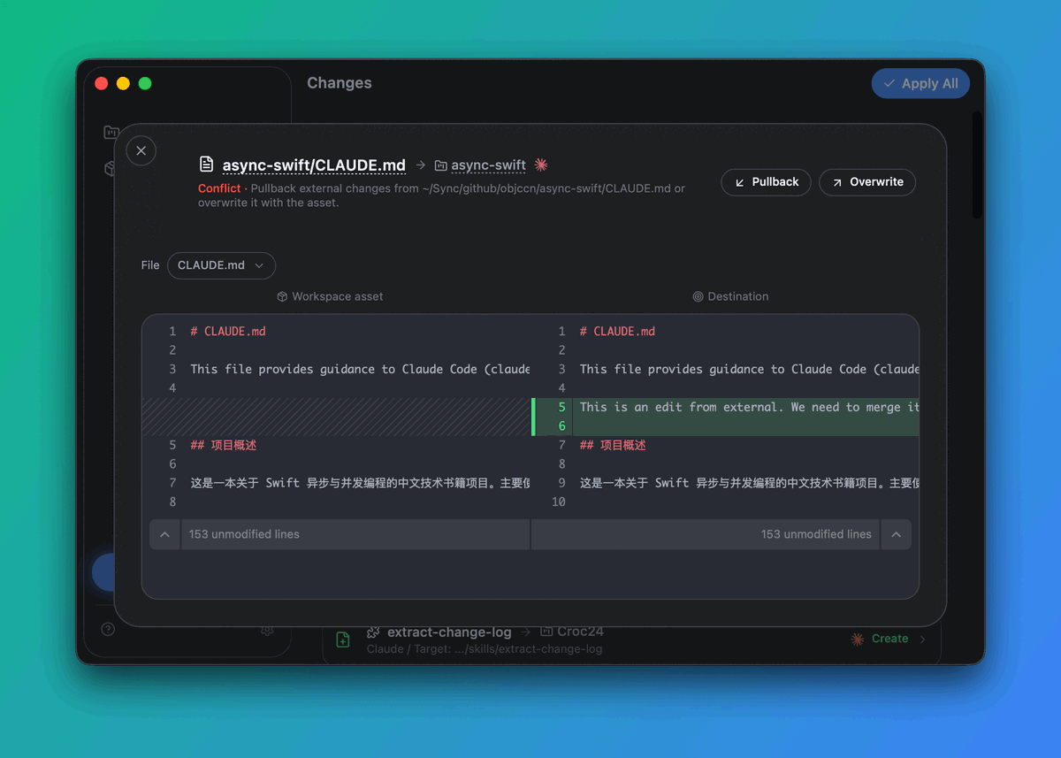Screen dimensions: 1061x758
Task: Click the Overwrite arrow icon
Action: pyautogui.click(x=836, y=182)
